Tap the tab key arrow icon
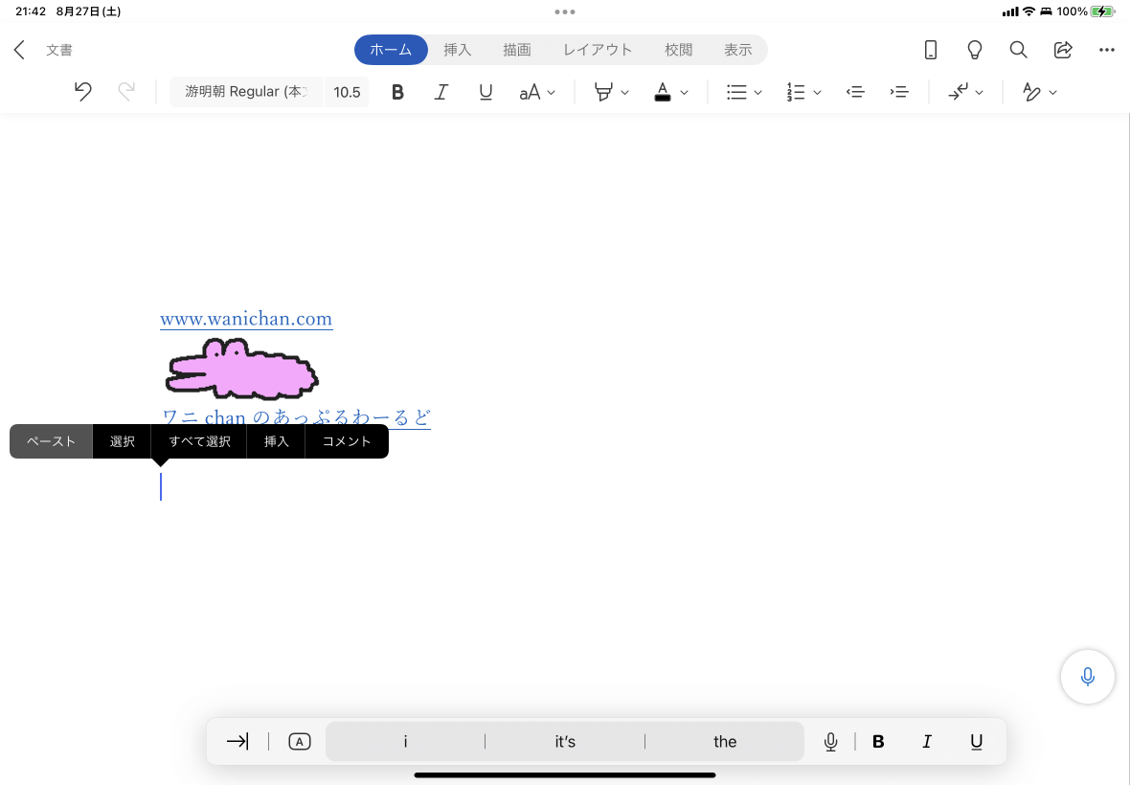Viewport: 1130px width, 785px height. [237, 741]
